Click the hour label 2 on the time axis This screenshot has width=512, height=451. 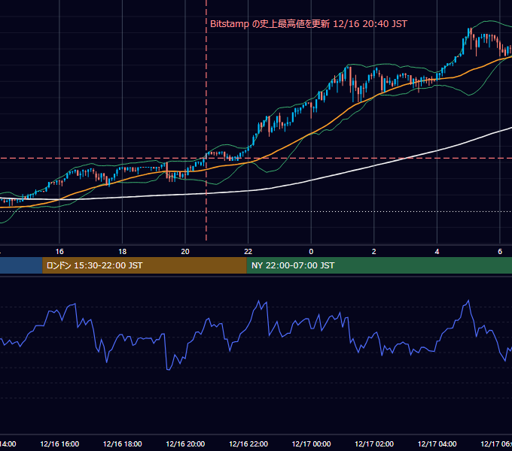point(374,251)
